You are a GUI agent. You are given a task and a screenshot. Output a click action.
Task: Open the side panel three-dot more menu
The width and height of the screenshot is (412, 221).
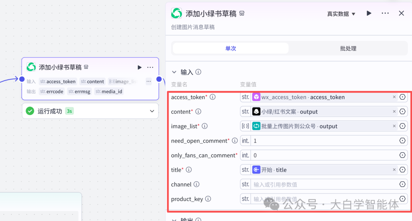coord(385,13)
